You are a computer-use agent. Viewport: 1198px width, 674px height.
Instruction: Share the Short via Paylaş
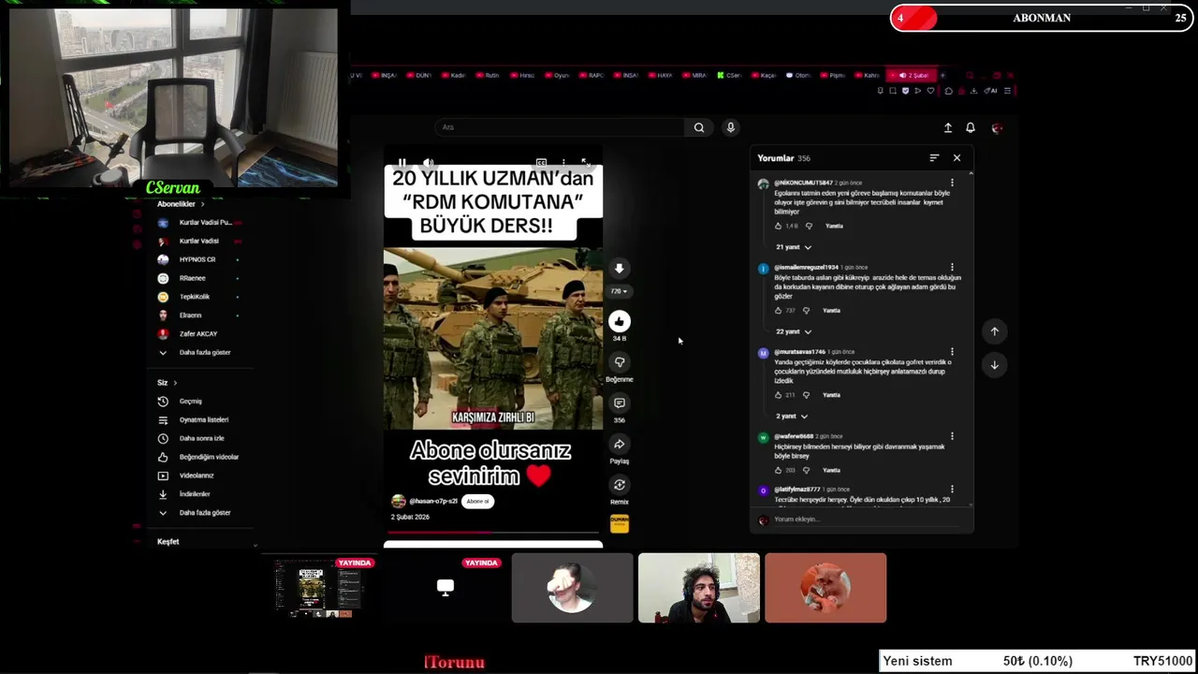619,445
